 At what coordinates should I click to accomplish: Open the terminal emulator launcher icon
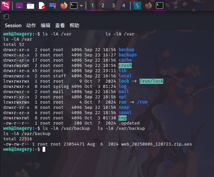74,6
